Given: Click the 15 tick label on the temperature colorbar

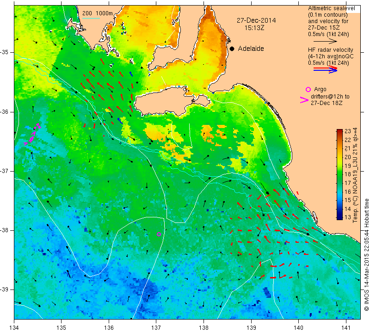Looking at the screenshot, I should point(348,200).
